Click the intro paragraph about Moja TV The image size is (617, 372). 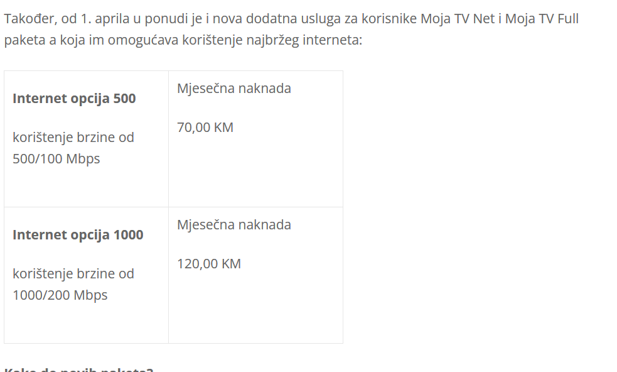(x=291, y=29)
